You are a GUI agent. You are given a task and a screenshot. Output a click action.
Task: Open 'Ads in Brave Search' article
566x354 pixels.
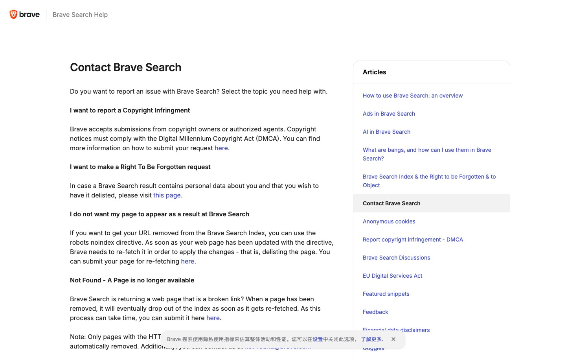coord(389,114)
